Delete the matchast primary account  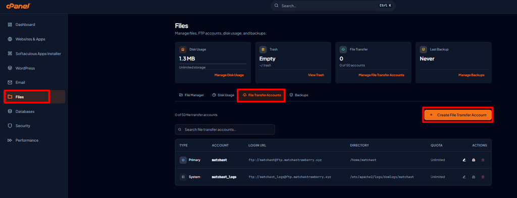click(483, 160)
